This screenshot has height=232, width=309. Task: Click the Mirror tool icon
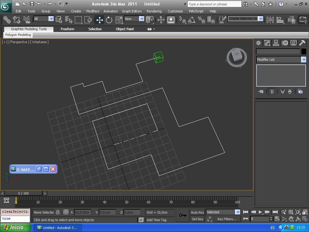pos(270,20)
